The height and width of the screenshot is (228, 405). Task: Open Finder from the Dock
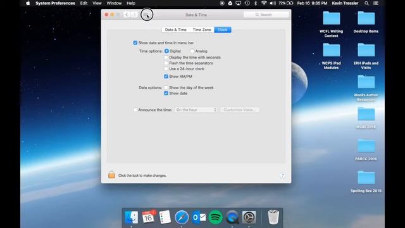coord(131,217)
